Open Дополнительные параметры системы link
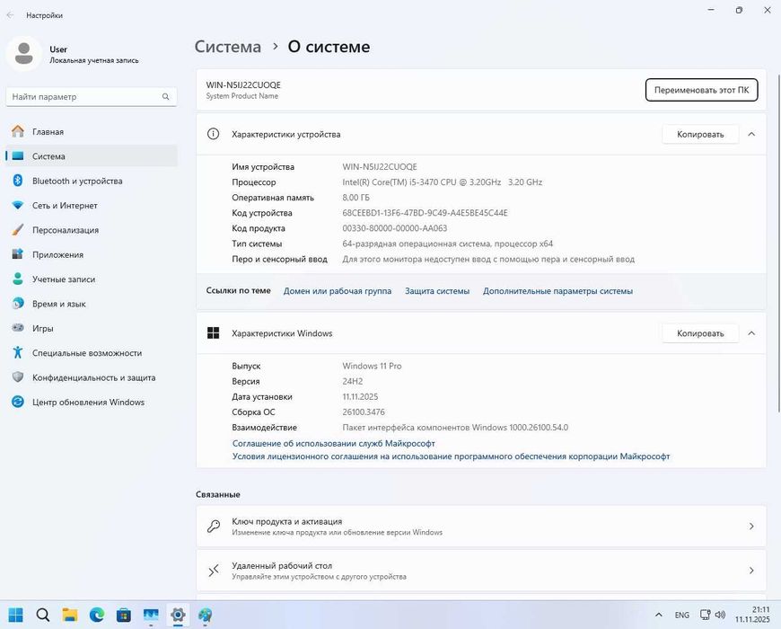The height and width of the screenshot is (629, 781). 557,291
